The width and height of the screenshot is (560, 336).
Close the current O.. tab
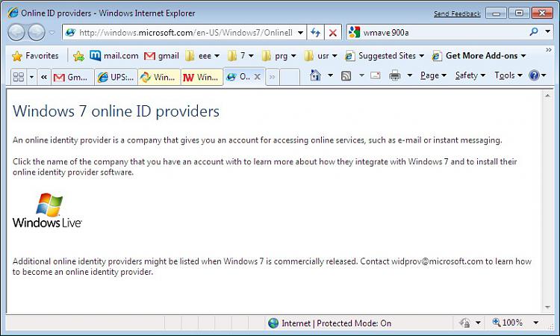[257, 77]
